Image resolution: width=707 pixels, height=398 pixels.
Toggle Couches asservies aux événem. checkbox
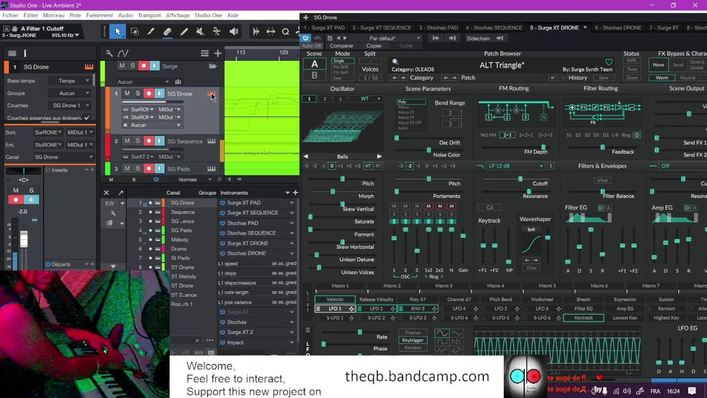tap(87, 118)
